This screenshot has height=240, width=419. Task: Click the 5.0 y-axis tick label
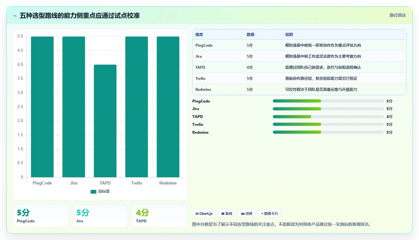(20, 36)
